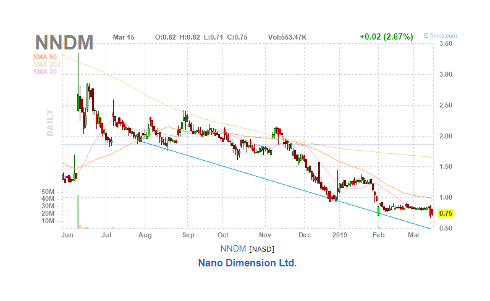Click the Dec month axis label
The width and height of the screenshot is (490, 301).
point(305,235)
